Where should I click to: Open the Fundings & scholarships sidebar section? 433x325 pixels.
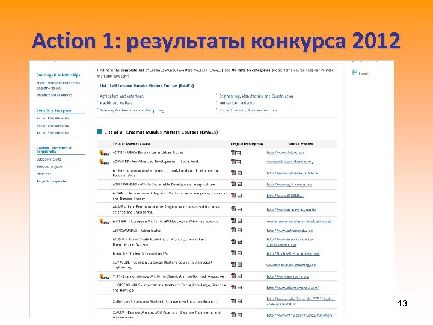[58, 75]
